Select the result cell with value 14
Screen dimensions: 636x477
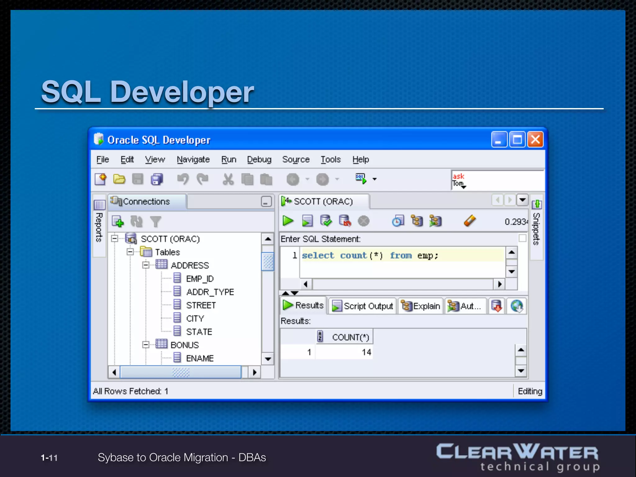coord(344,352)
